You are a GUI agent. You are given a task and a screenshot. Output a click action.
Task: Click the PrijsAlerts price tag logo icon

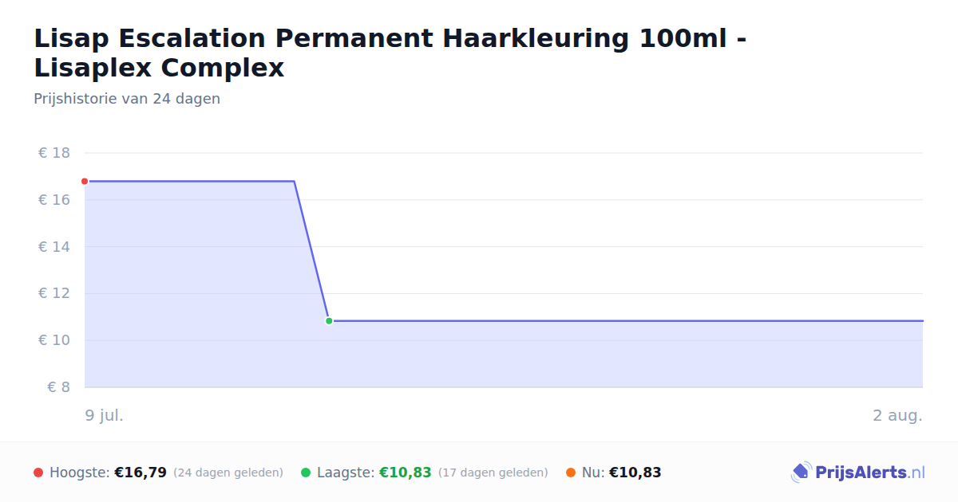[x=801, y=473]
